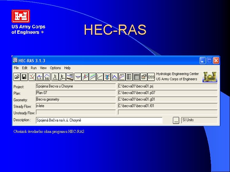Image resolution: width=230 pixels, height=172 pixels.
Task: Open the geometric data editor icon
Action: point(32,77)
